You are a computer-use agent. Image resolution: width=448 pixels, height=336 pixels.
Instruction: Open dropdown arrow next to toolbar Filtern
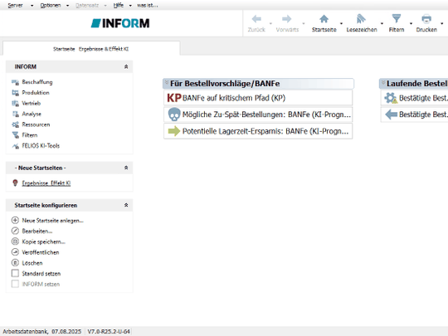(411, 23)
